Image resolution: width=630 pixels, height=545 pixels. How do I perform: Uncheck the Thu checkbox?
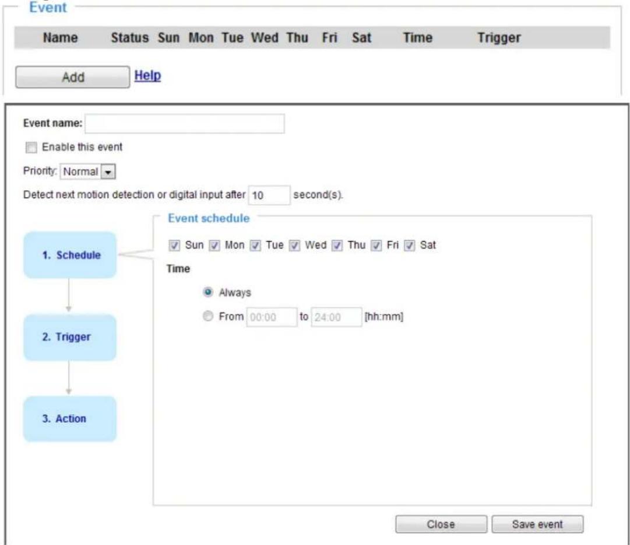point(337,245)
